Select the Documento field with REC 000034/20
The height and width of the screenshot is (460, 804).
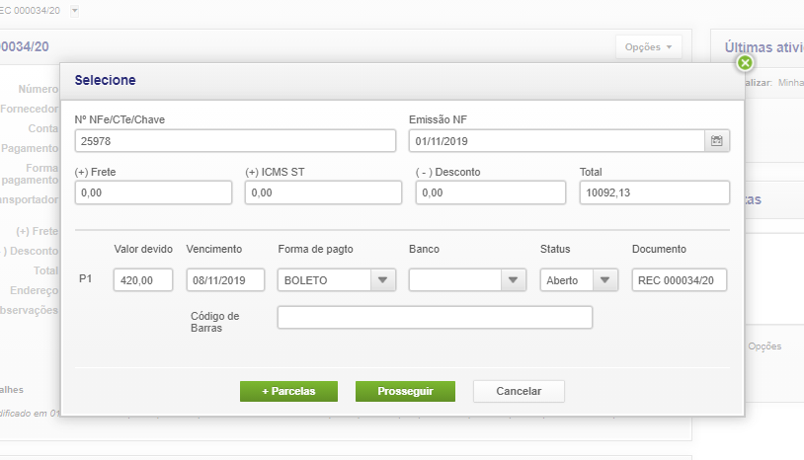[680, 280]
